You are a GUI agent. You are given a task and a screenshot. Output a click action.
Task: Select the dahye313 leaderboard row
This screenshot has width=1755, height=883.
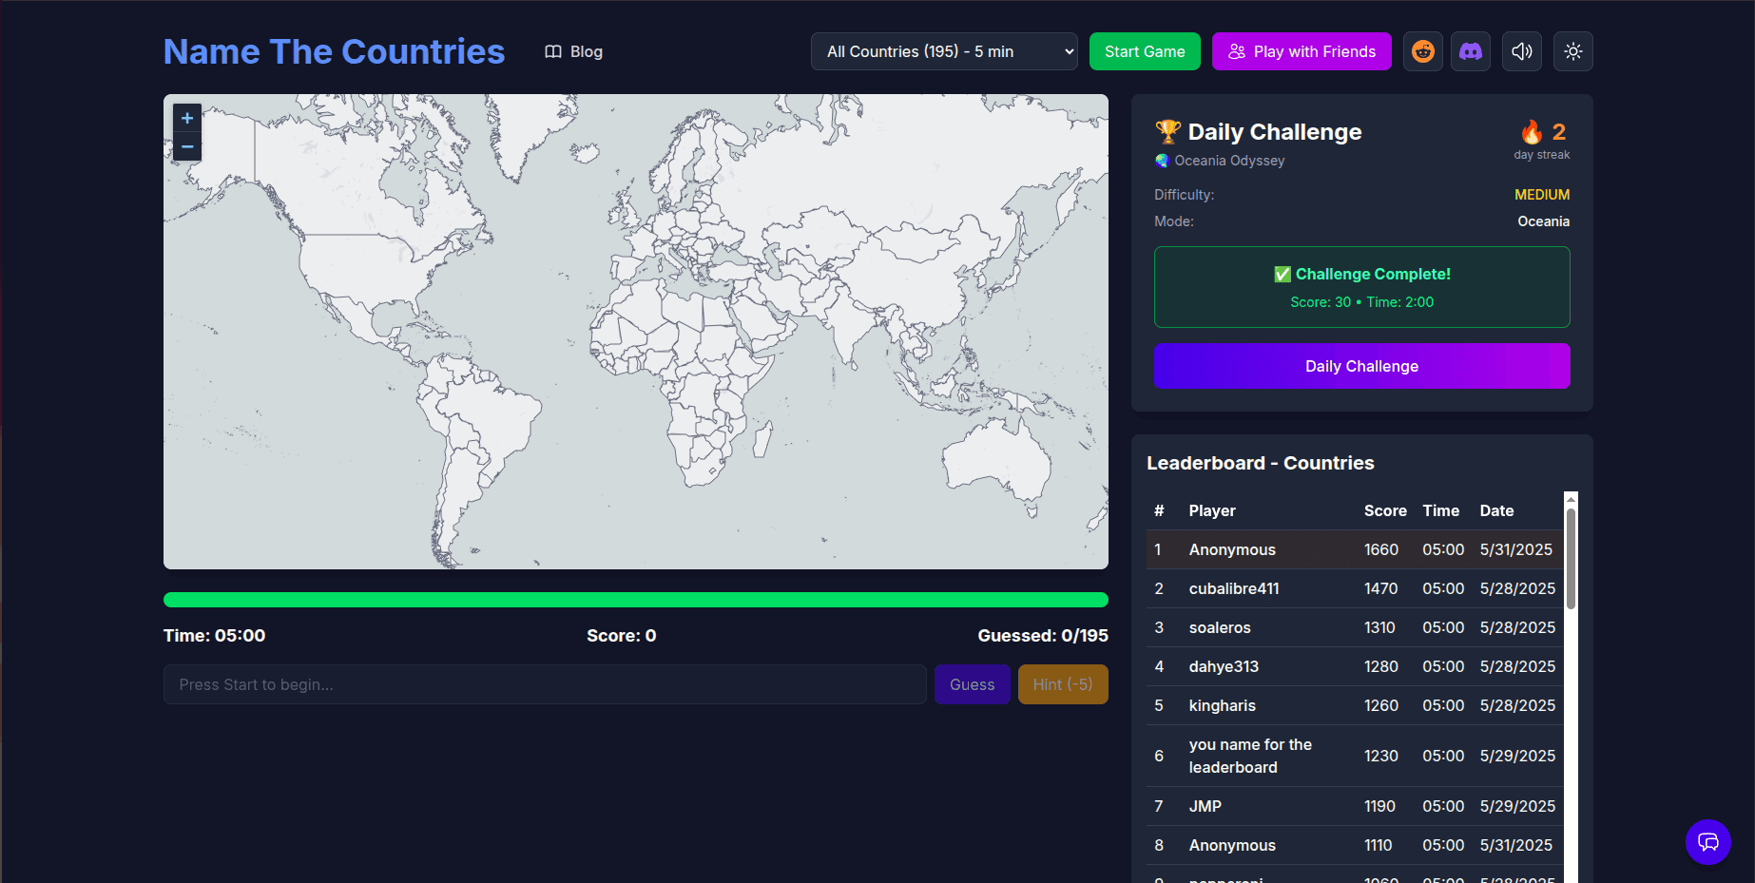[1355, 666]
